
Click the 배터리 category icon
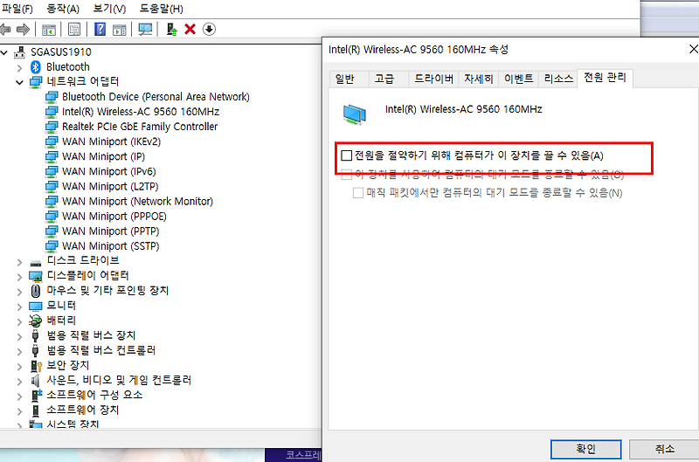tap(36, 321)
